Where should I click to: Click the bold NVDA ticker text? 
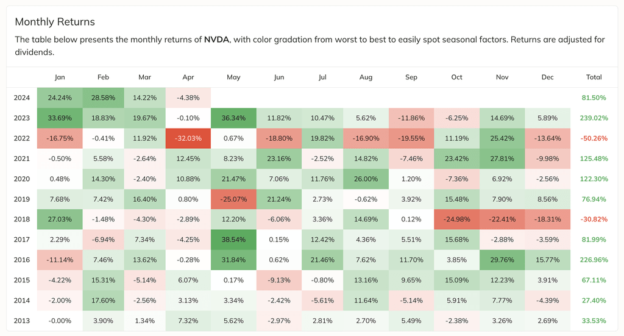point(218,40)
